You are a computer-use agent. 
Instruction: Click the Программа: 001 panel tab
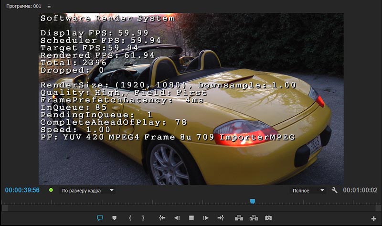pyautogui.click(x=23, y=6)
